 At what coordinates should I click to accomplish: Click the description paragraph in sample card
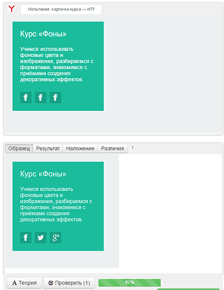[56, 204]
